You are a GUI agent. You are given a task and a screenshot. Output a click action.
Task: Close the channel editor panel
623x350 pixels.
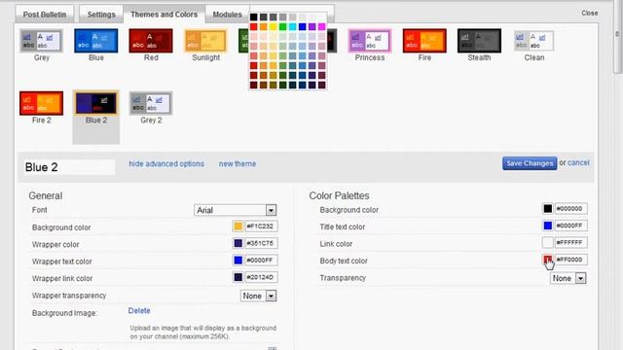point(590,13)
